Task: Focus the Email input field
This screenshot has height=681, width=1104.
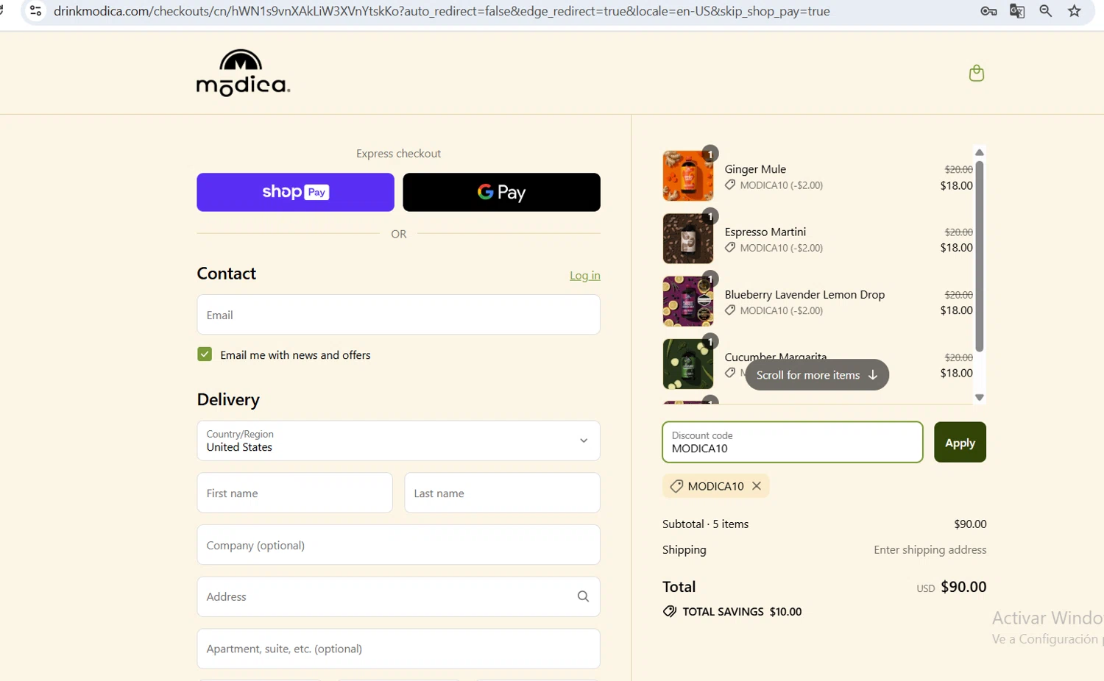Action: 398,315
